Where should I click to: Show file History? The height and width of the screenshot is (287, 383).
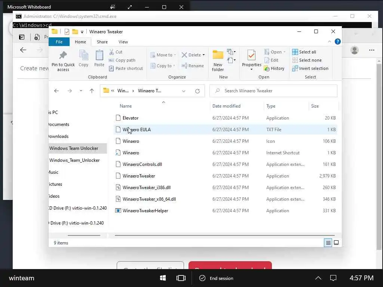coord(274,69)
